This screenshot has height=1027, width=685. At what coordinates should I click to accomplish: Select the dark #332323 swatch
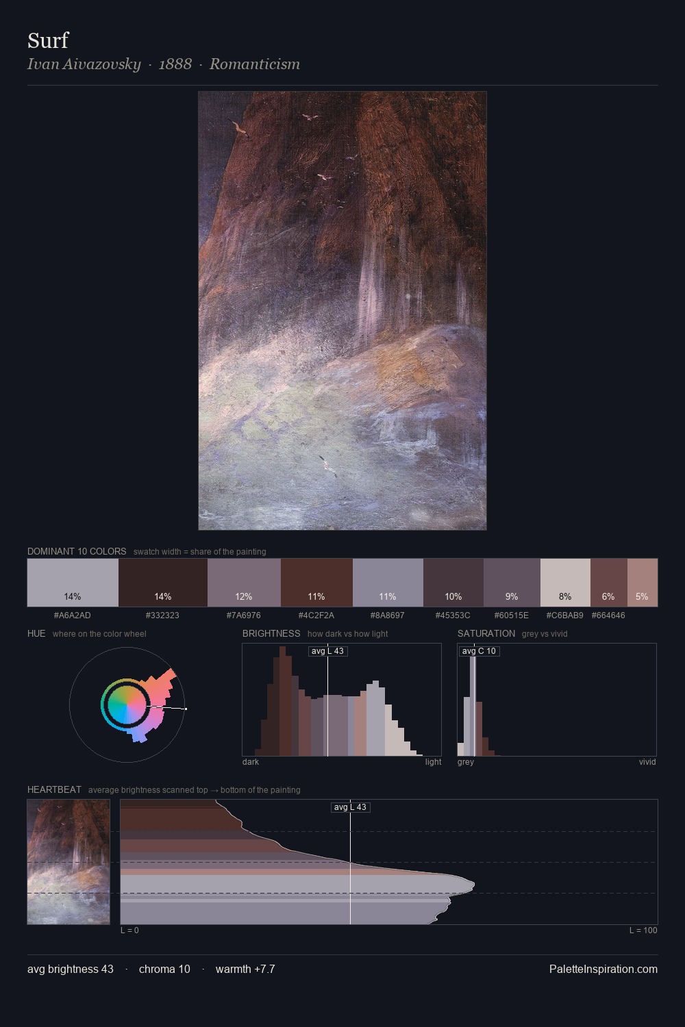(x=163, y=583)
